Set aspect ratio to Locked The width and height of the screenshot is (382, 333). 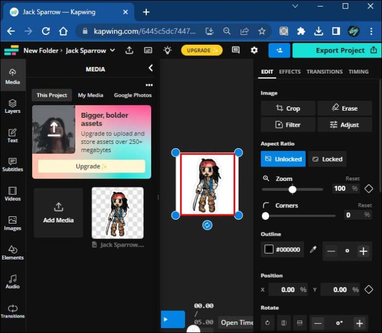point(327,159)
